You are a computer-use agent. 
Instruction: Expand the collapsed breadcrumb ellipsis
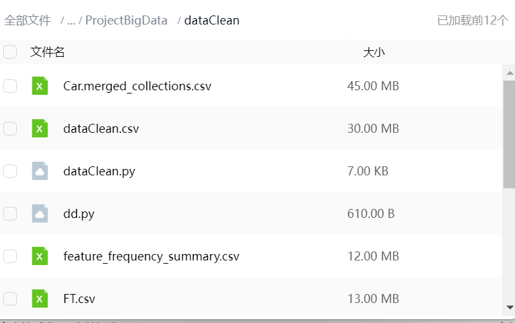[71, 21]
